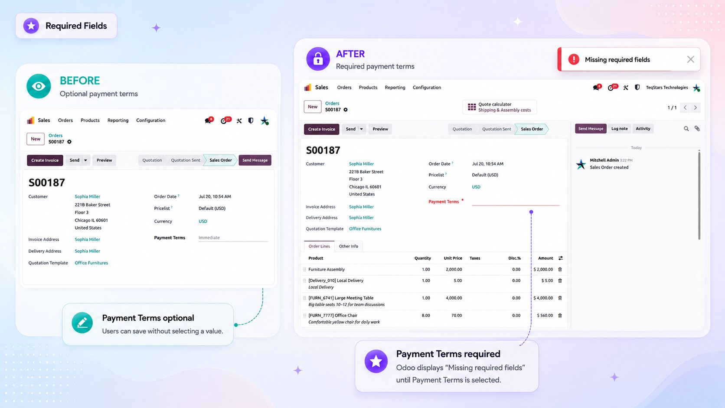Open the messages icon in AFTER window
The width and height of the screenshot is (725, 408).
[596, 88]
